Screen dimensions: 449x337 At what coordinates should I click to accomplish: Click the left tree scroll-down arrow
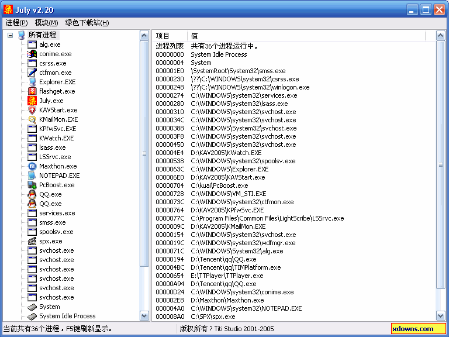(144, 316)
